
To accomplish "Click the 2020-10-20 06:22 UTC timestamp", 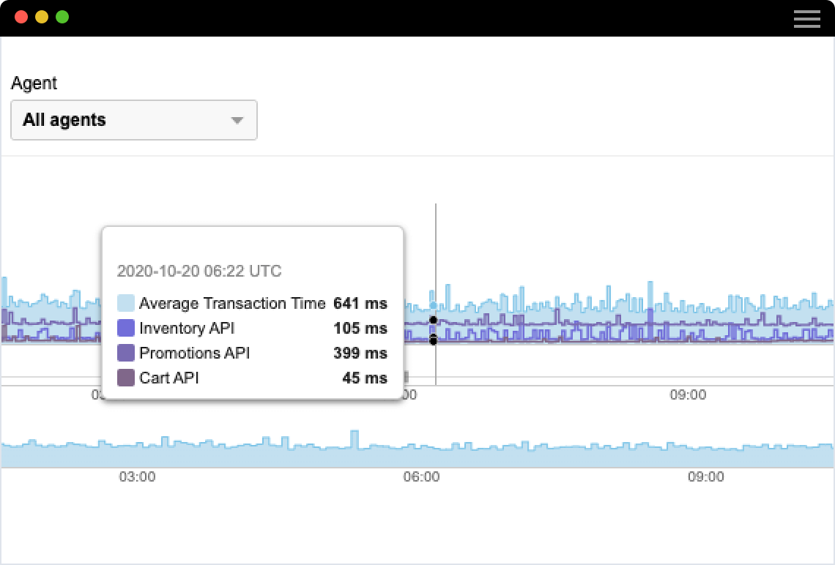I will pyautogui.click(x=199, y=272).
